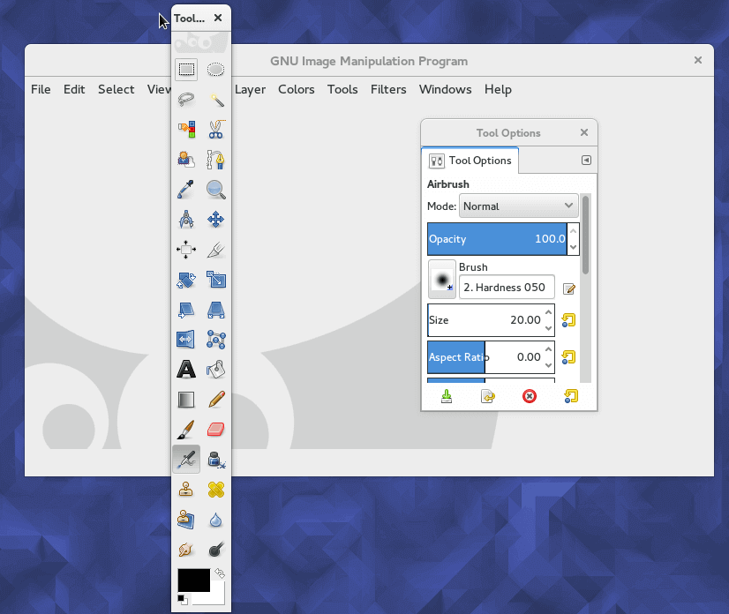Open the Tools menu

click(342, 89)
